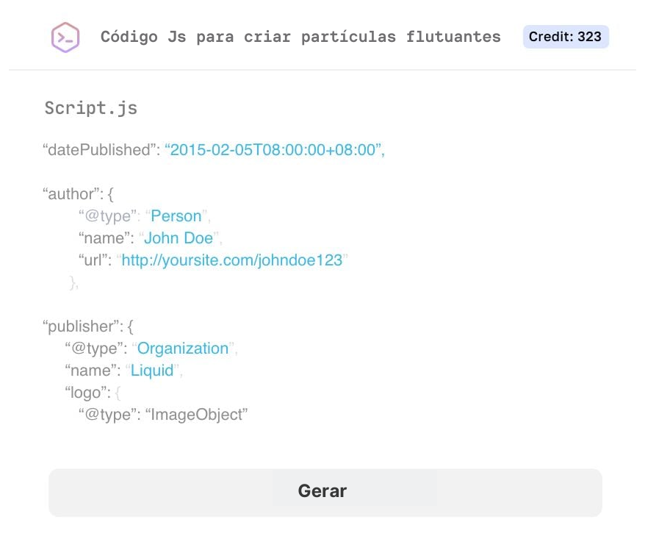Click the Organization type value
This screenshot has height=550, width=645.
coord(183,349)
